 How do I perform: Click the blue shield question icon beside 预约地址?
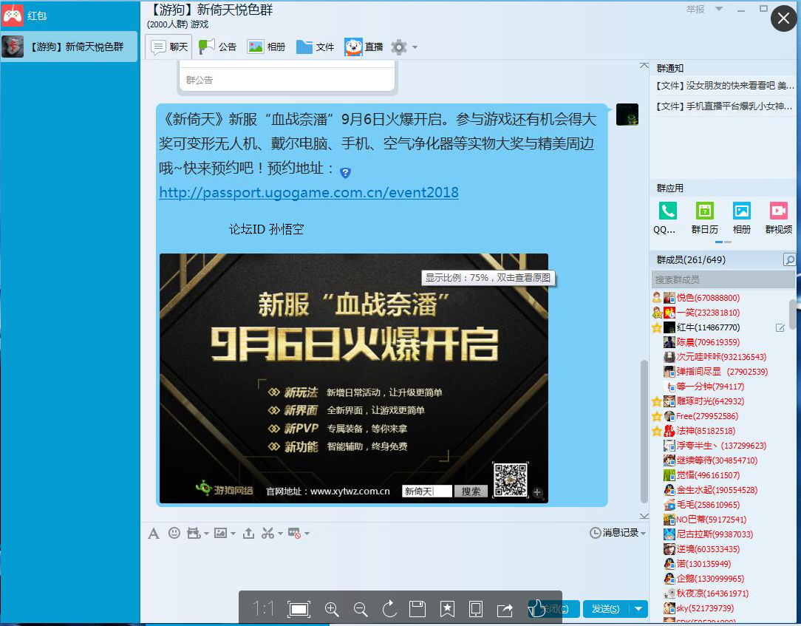pyautogui.click(x=345, y=173)
